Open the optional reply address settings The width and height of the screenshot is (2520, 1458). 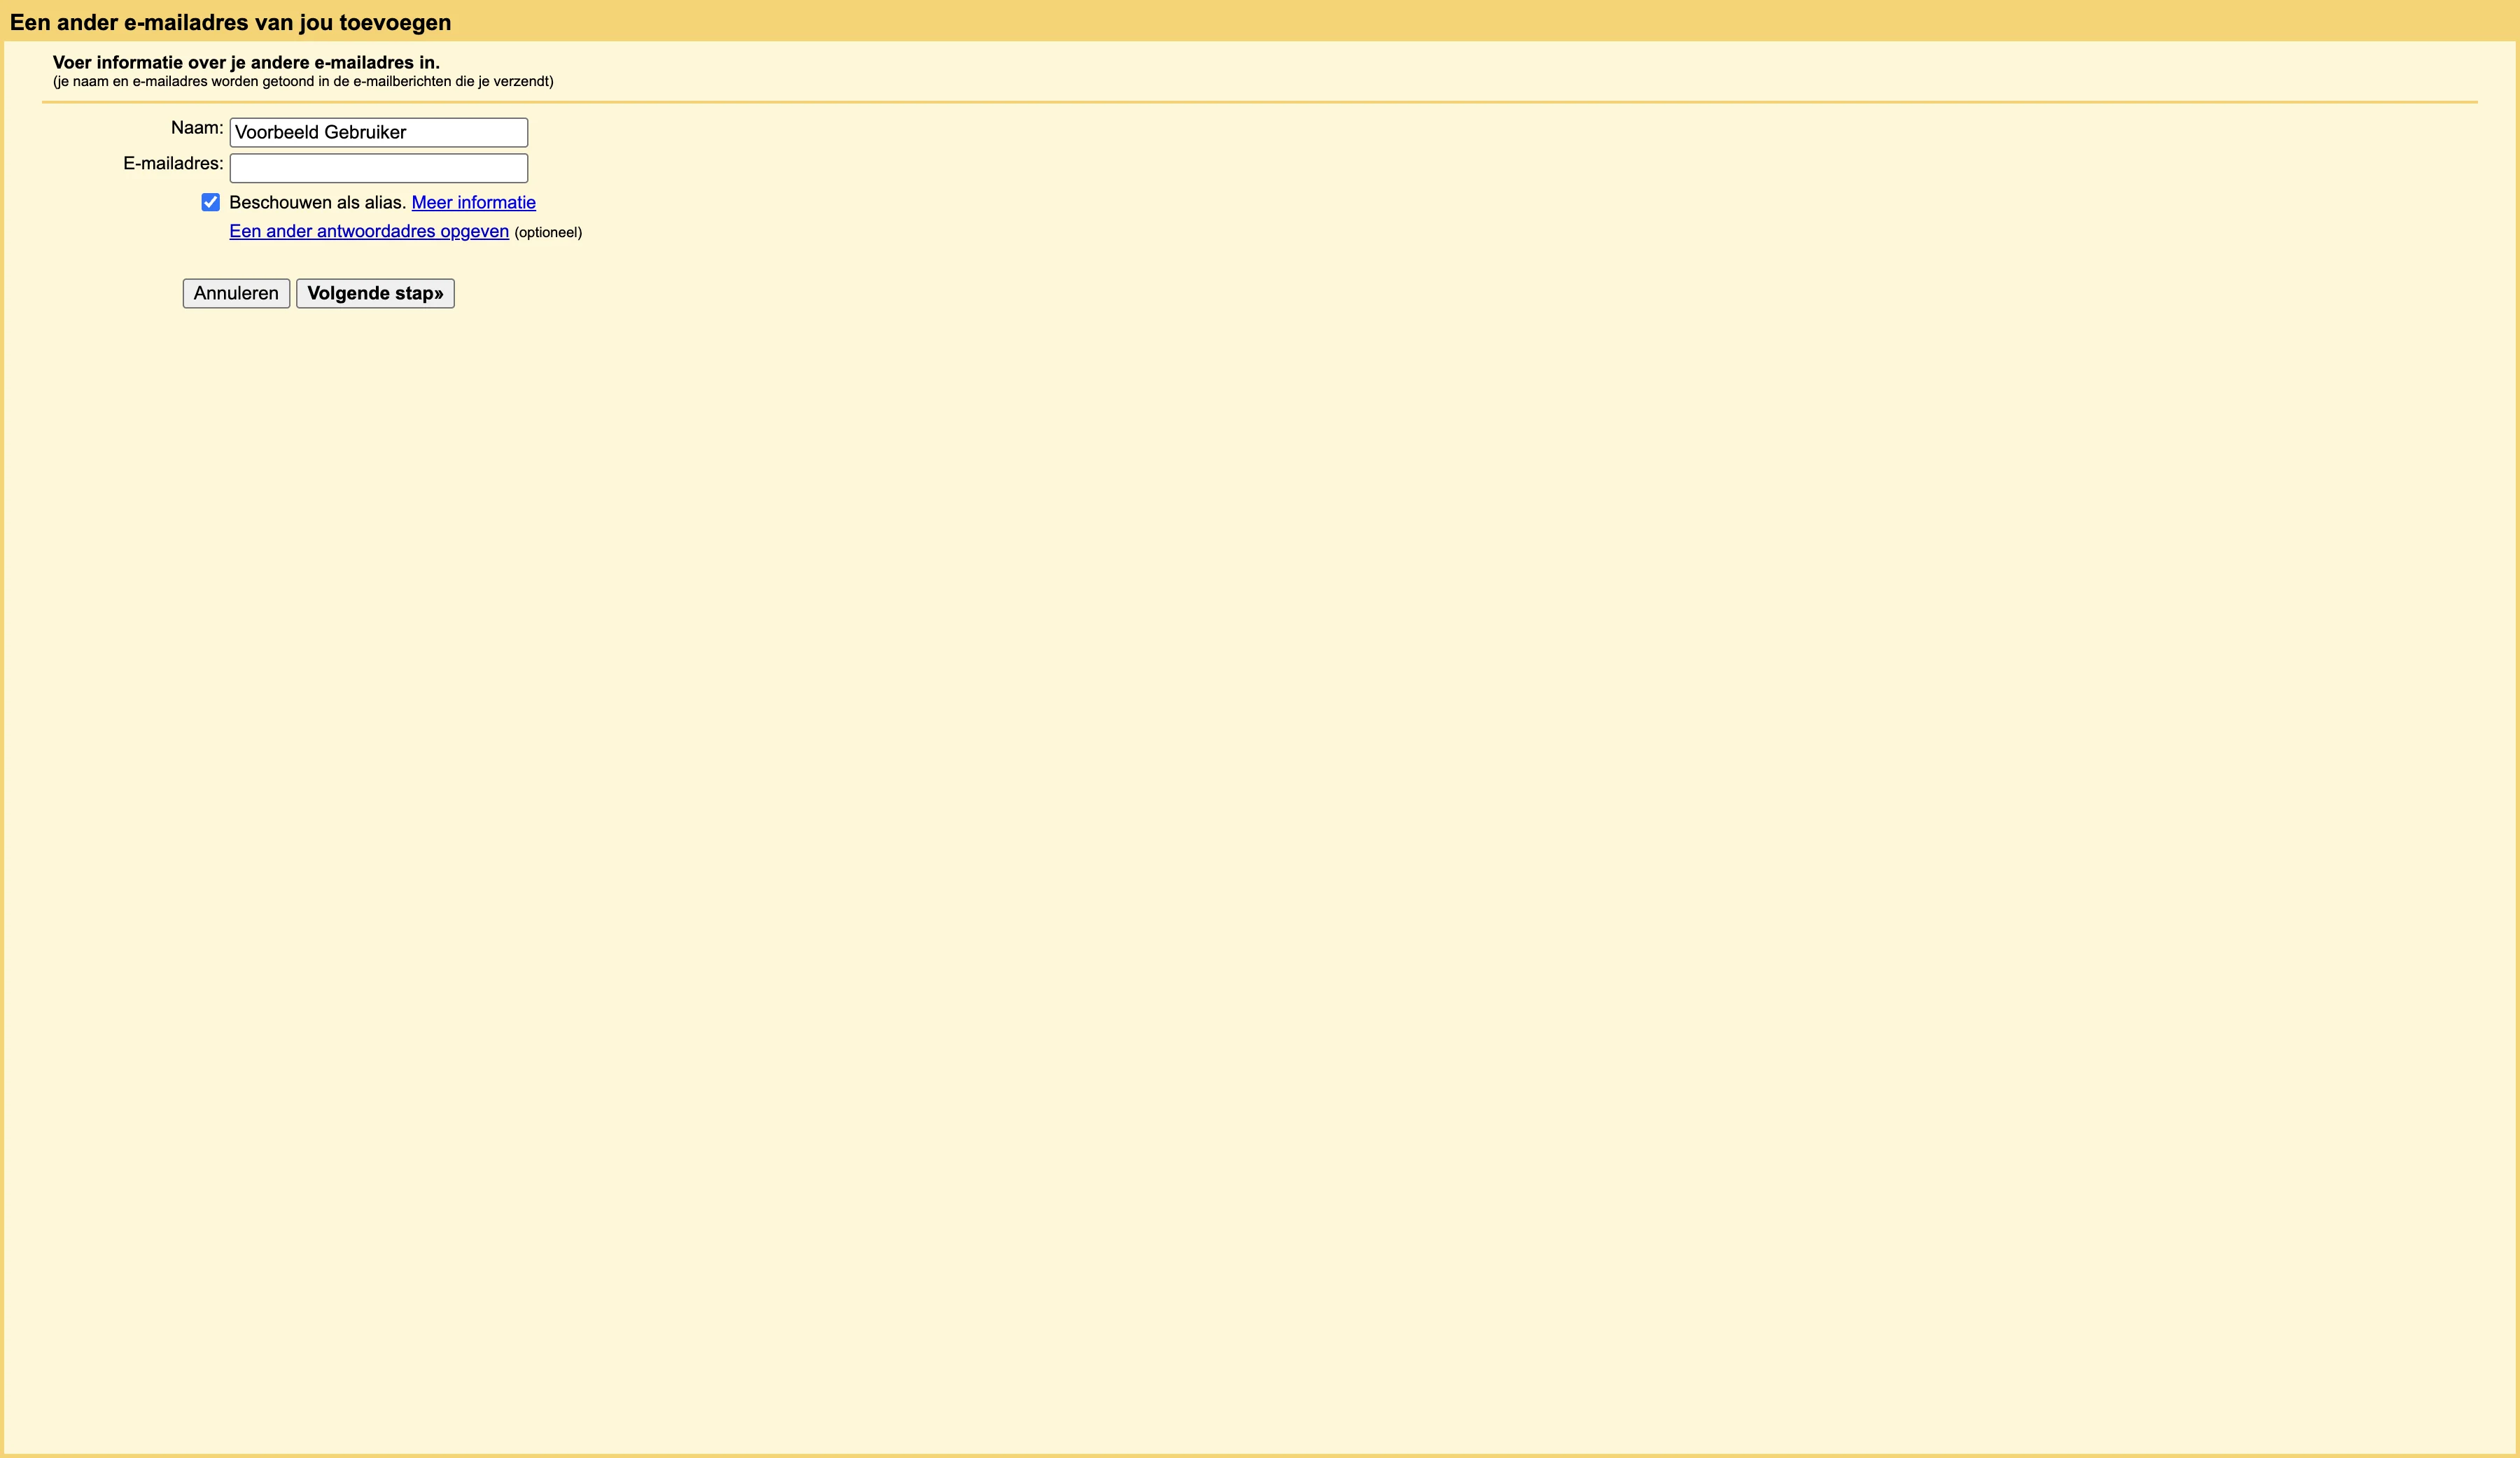click(369, 231)
